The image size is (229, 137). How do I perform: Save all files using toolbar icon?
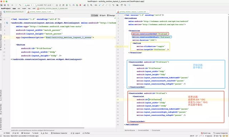(5, 5)
